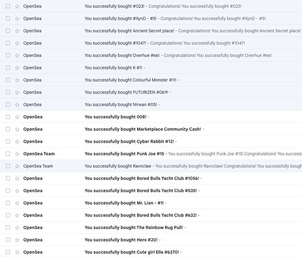Tick the Nirwan #05 email checkbox
The image size is (302, 257).
[8, 104]
